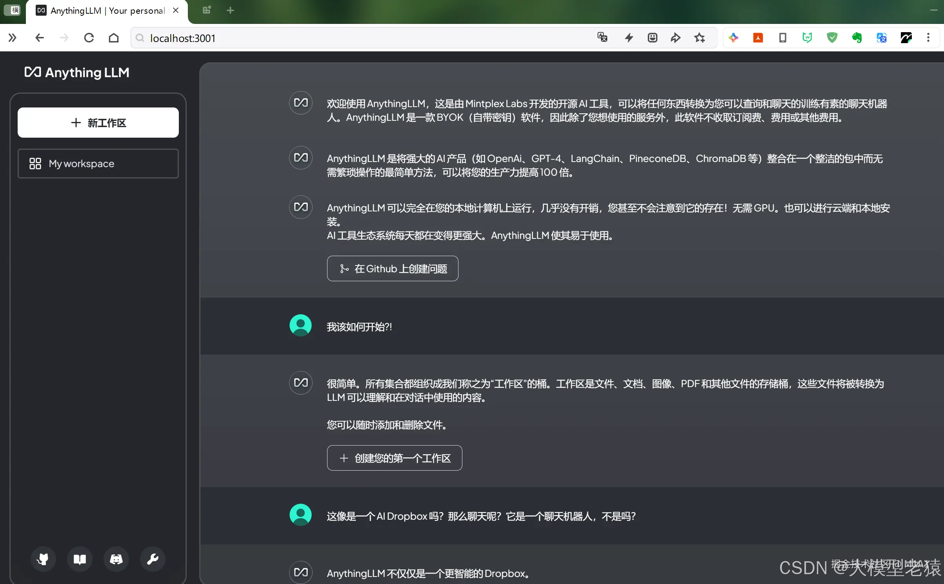Click the user avatar beside 我该如何开始?!
Screen dimensions: 944x584
tap(300, 326)
